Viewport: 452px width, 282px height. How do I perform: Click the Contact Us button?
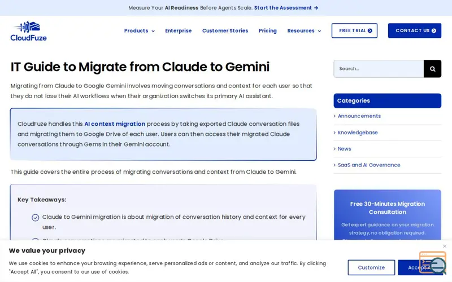point(415,30)
